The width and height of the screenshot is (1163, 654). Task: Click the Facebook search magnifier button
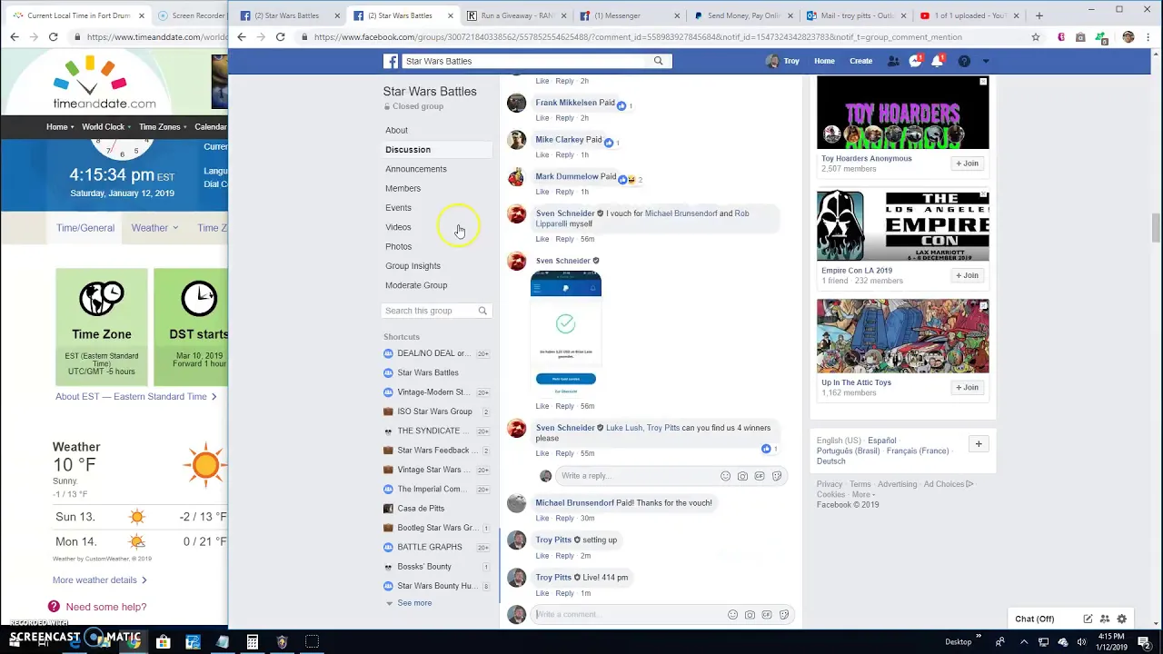659,61
